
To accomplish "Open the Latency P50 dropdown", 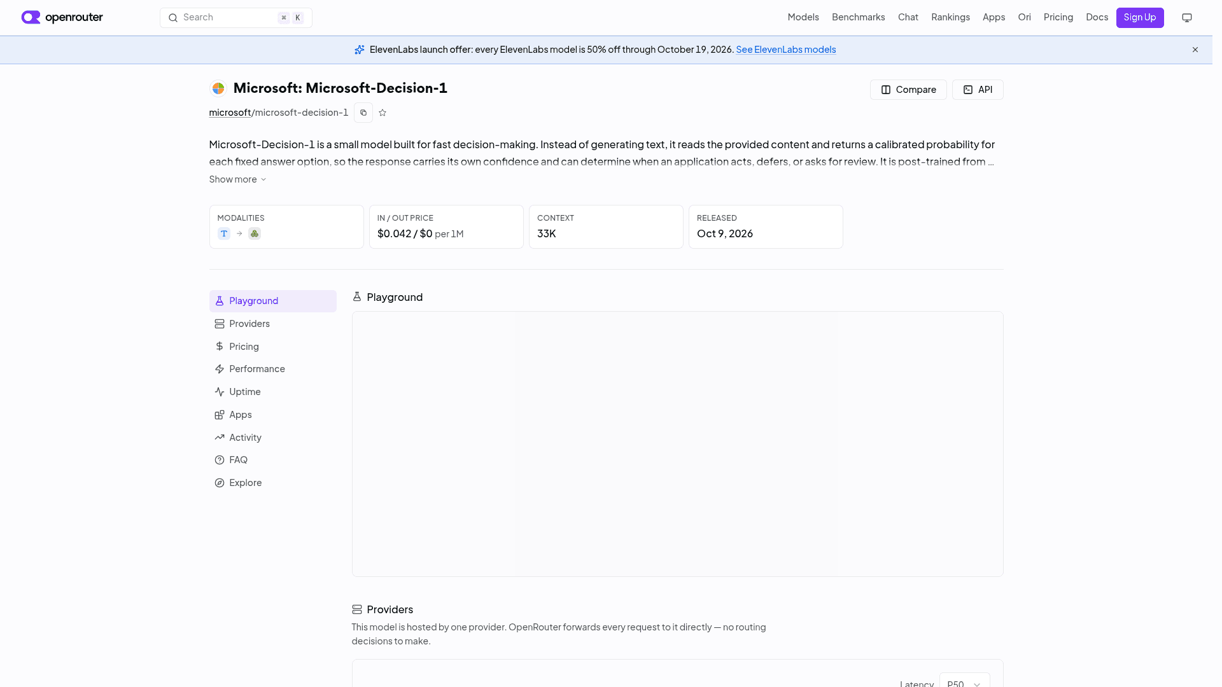I will point(964,680).
